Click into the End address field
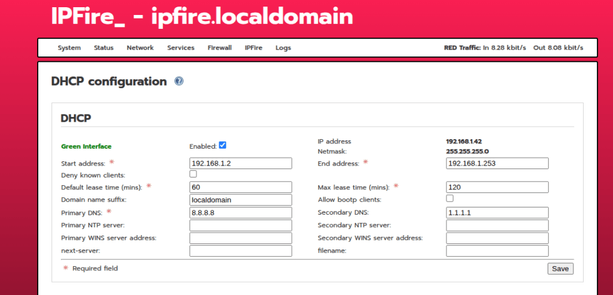 (497, 163)
